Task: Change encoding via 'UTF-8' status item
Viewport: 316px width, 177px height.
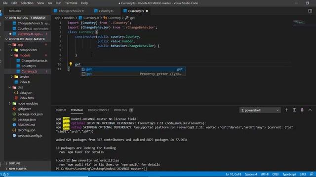Action: click(x=265, y=174)
